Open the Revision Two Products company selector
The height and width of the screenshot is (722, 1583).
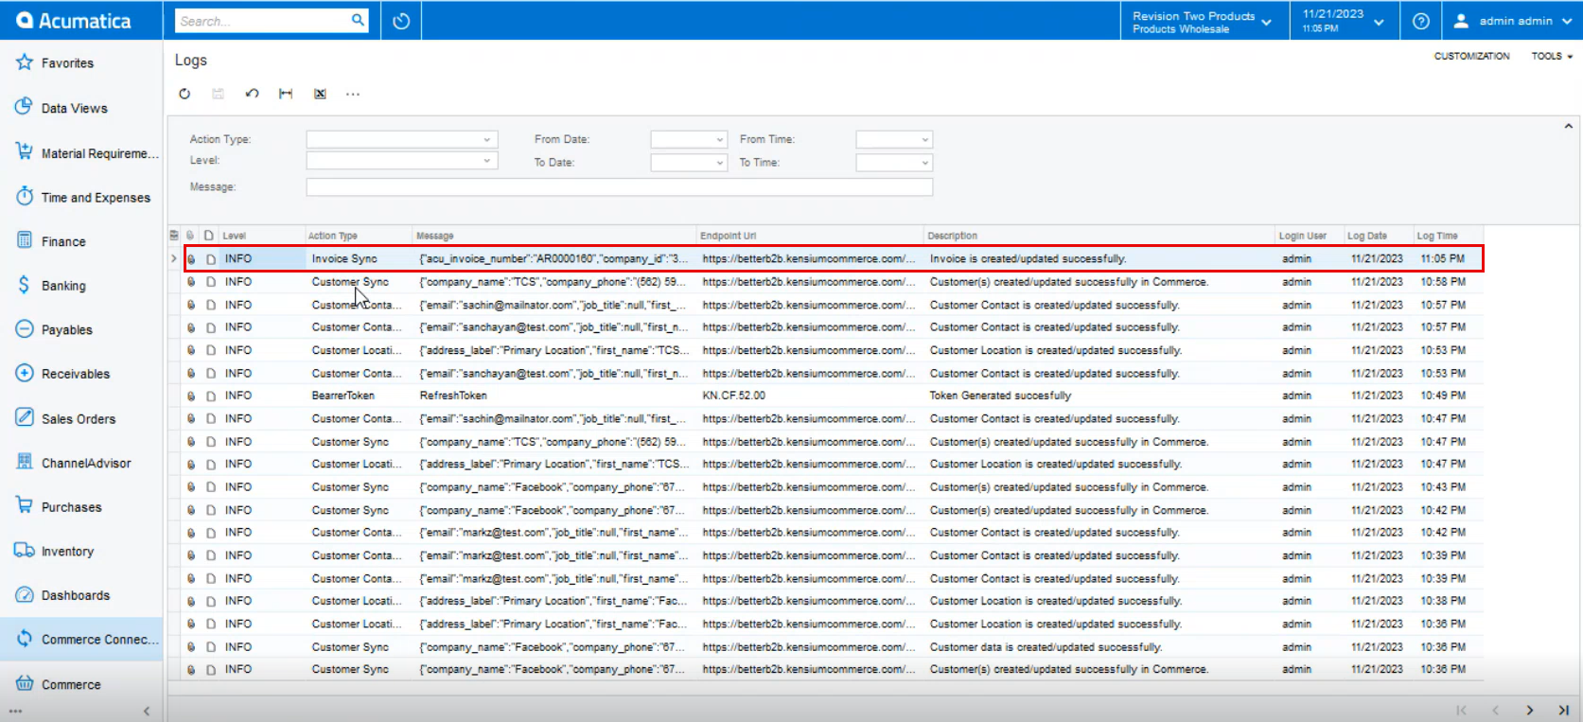coord(1202,22)
